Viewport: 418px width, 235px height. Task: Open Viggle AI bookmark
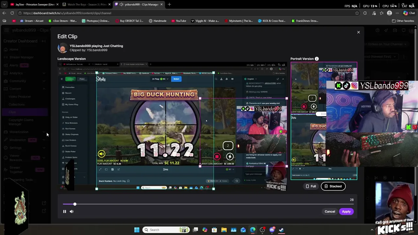(x=205, y=21)
